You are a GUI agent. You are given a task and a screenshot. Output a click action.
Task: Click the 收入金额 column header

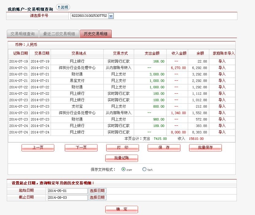[179, 53]
